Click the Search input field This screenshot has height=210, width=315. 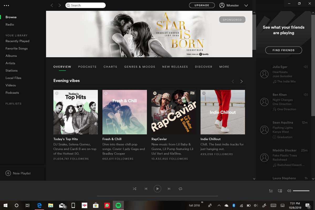pos(85,5)
